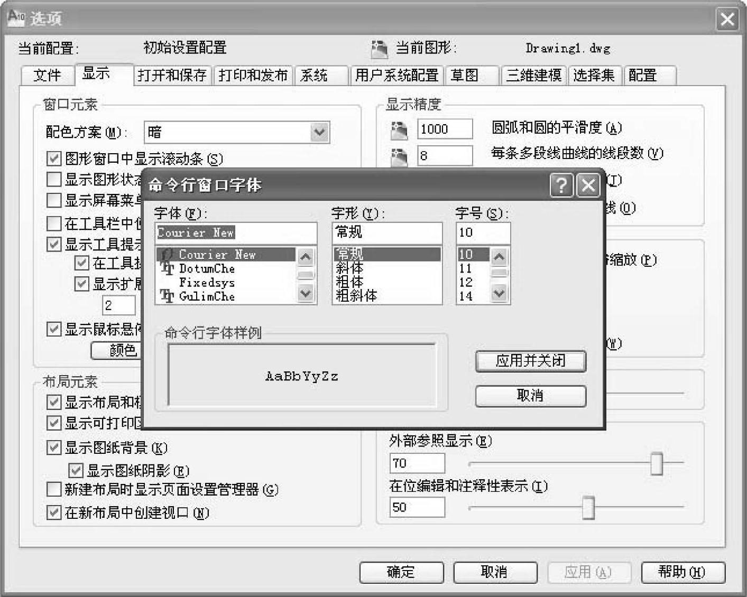Click the font list scroll-up arrow
The image size is (747, 597).
306,257
